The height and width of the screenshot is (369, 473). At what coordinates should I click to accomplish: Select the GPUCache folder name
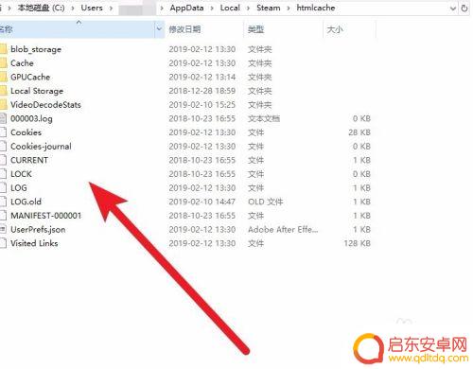point(30,77)
